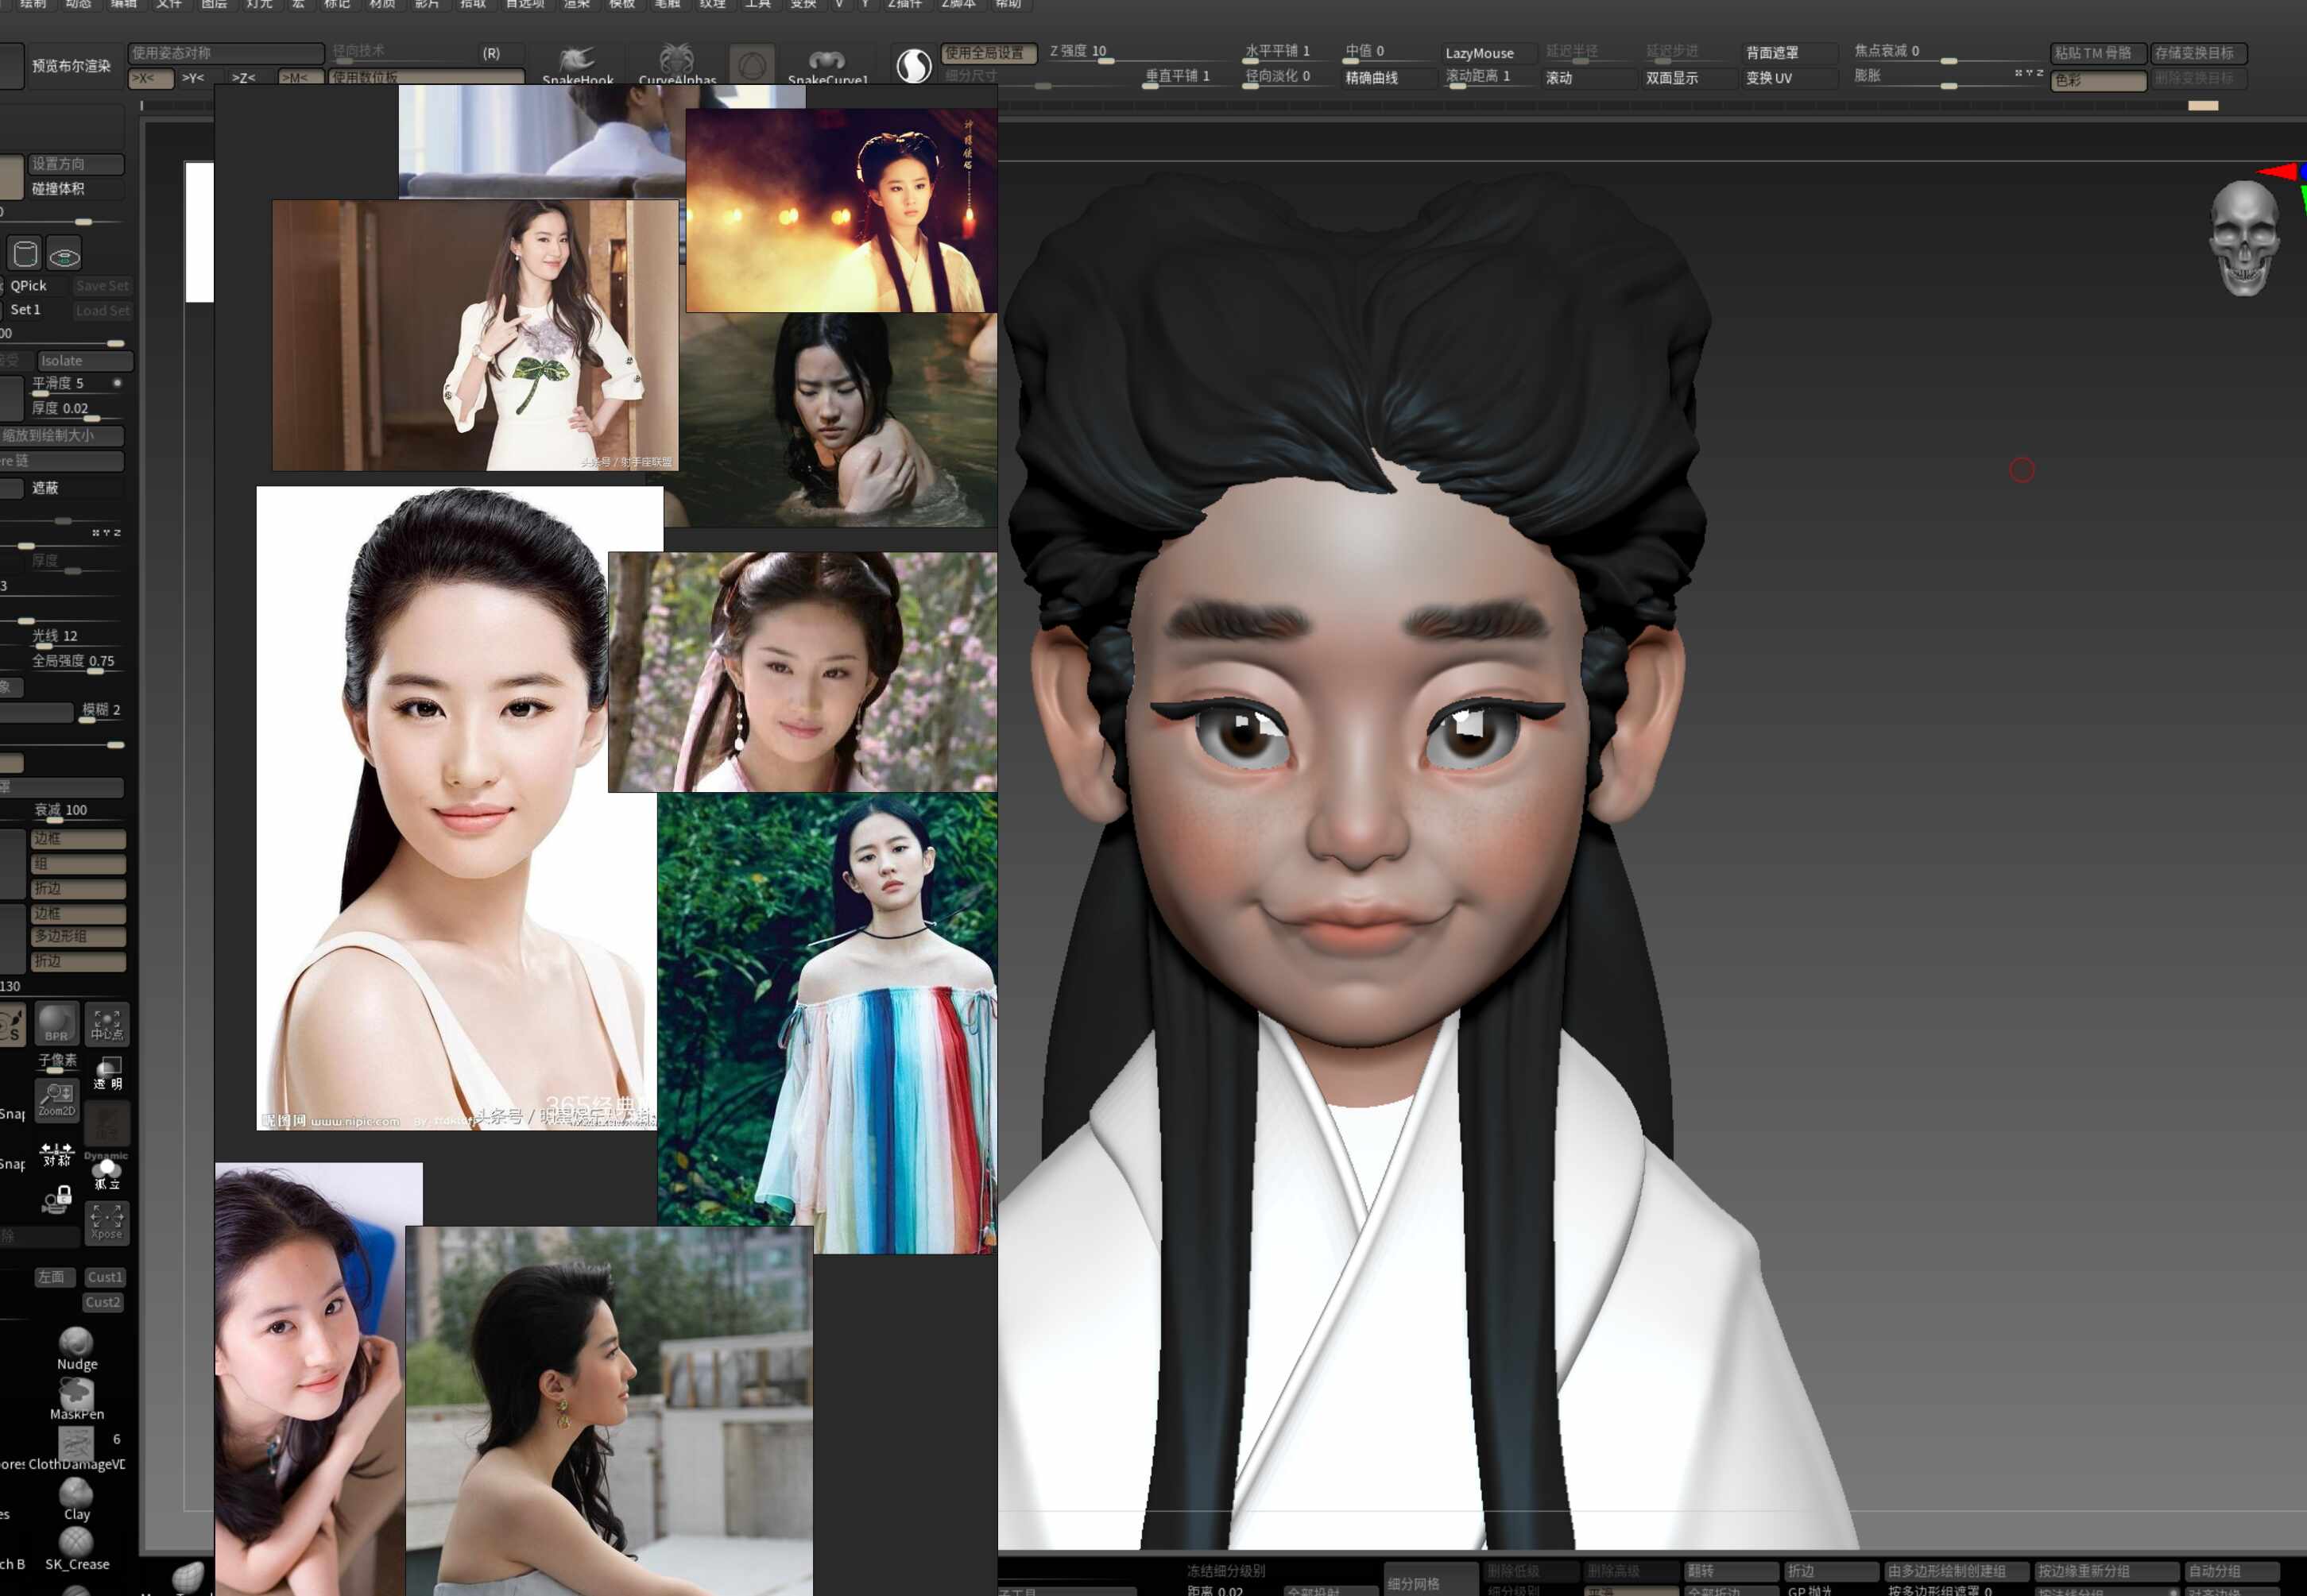Open the 材质 Material menu
The image size is (2307, 1596).
[382, 4]
